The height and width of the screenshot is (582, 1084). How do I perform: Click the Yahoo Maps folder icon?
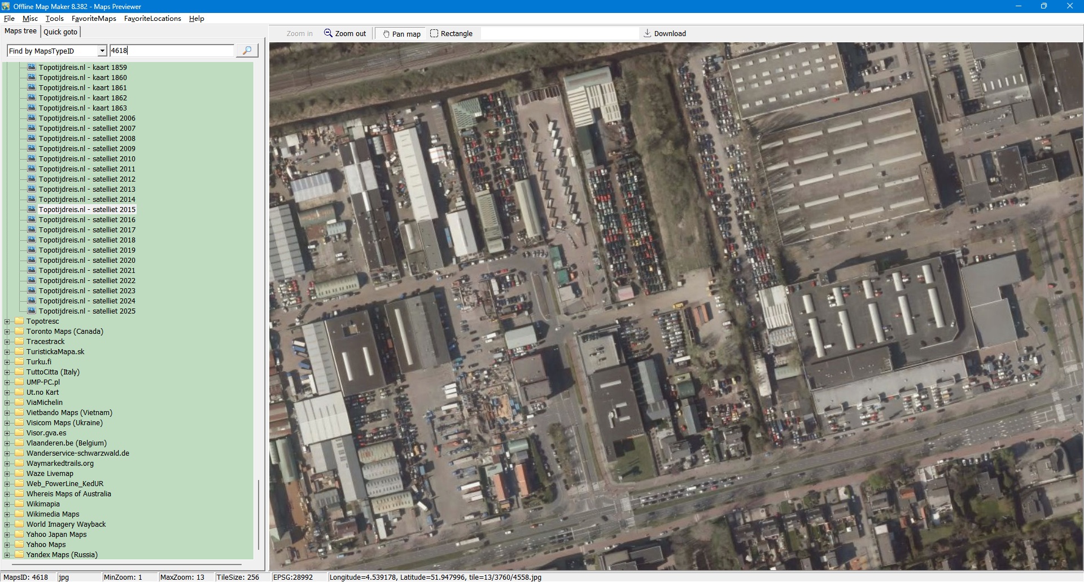coord(19,544)
